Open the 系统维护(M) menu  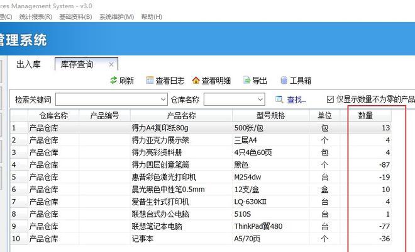coord(116,17)
